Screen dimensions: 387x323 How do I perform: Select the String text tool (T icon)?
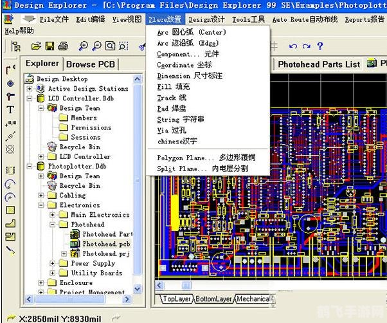(x=10, y=109)
